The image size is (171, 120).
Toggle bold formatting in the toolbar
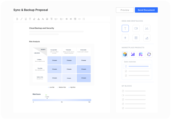(x=17, y=19)
